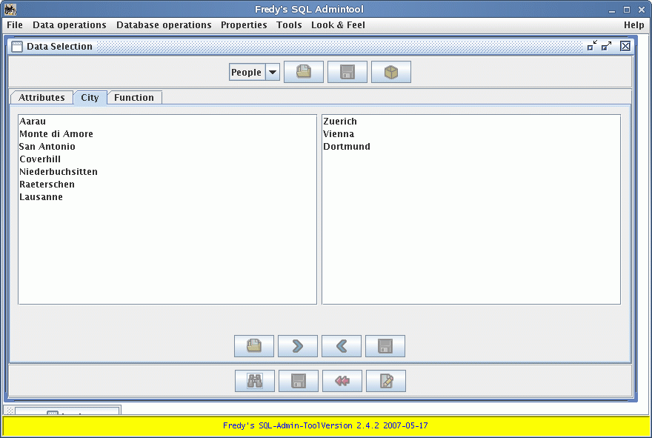This screenshot has height=438, width=652.
Task: Click floppy disk icon beside left chevron
Action: click(385, 346)
